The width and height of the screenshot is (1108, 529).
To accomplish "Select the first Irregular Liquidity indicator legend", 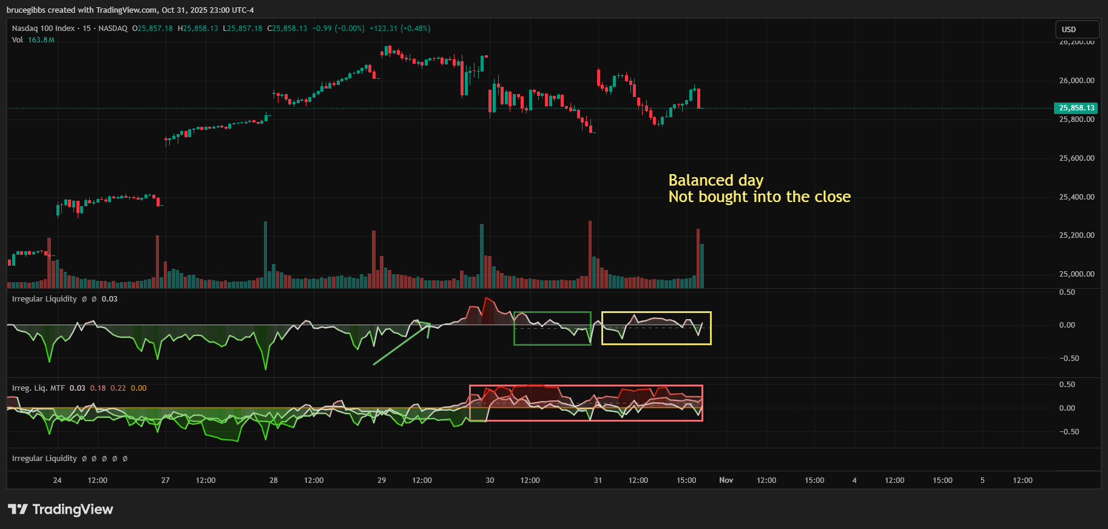I will coord(44,299).
